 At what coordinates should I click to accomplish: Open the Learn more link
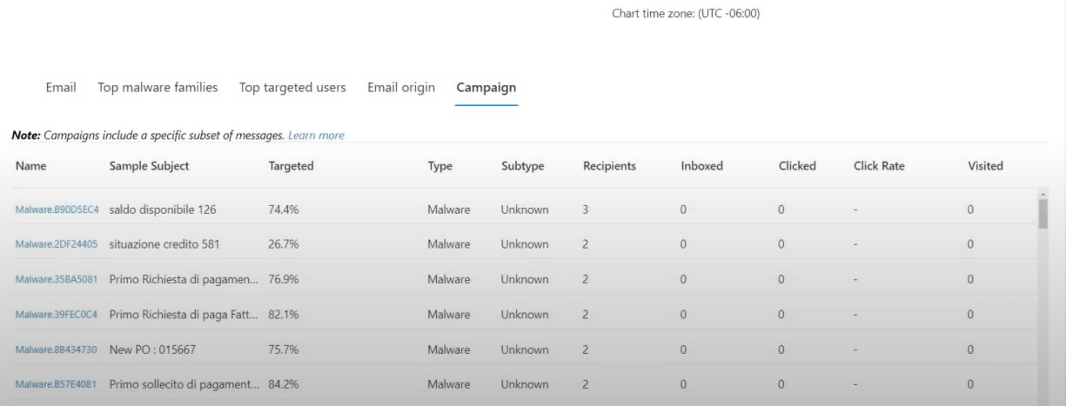pos(316,136)
